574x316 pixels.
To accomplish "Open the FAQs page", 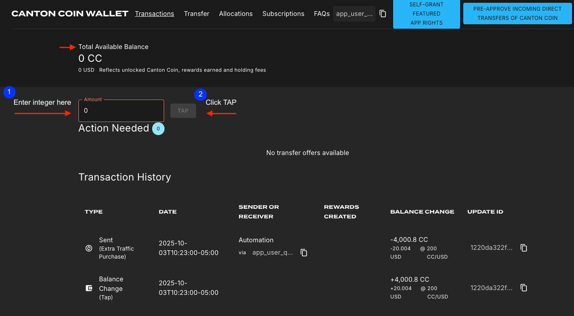I will 321,14.
